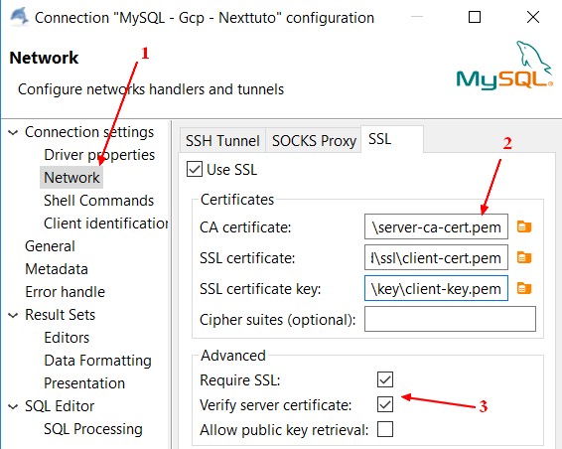Screen dimensions: 562x449
Task: Select General in the settings tree
Action: tap(50, 246)
